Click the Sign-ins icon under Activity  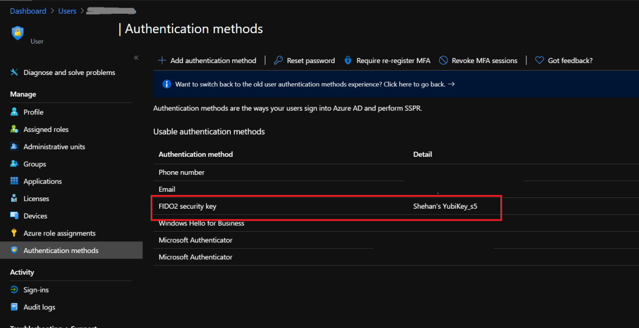click(14, 290)
